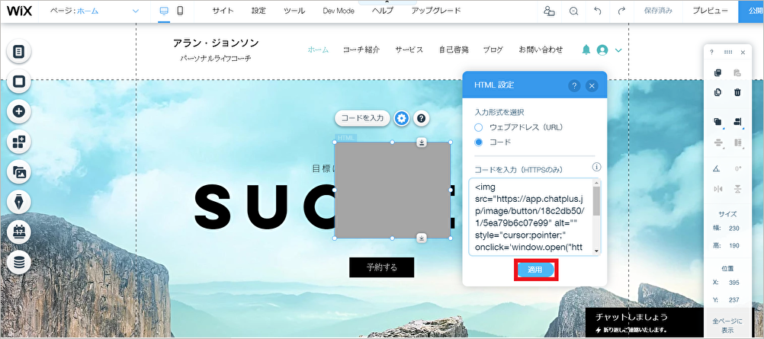Screen dimensions: 764x339
Task: Open the align tool in toolbar
Action: [x=737, y=122]
